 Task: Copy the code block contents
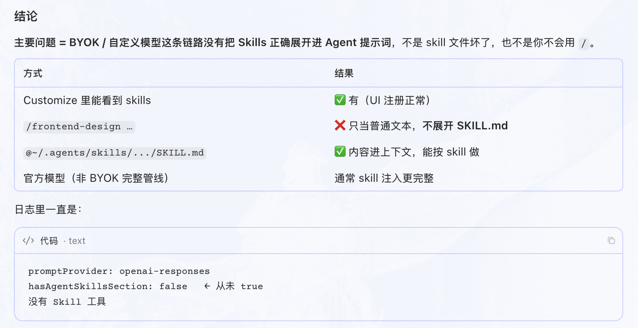611,241
